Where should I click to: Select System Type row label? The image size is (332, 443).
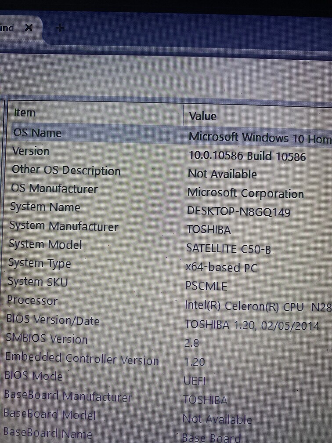point(40,263)
